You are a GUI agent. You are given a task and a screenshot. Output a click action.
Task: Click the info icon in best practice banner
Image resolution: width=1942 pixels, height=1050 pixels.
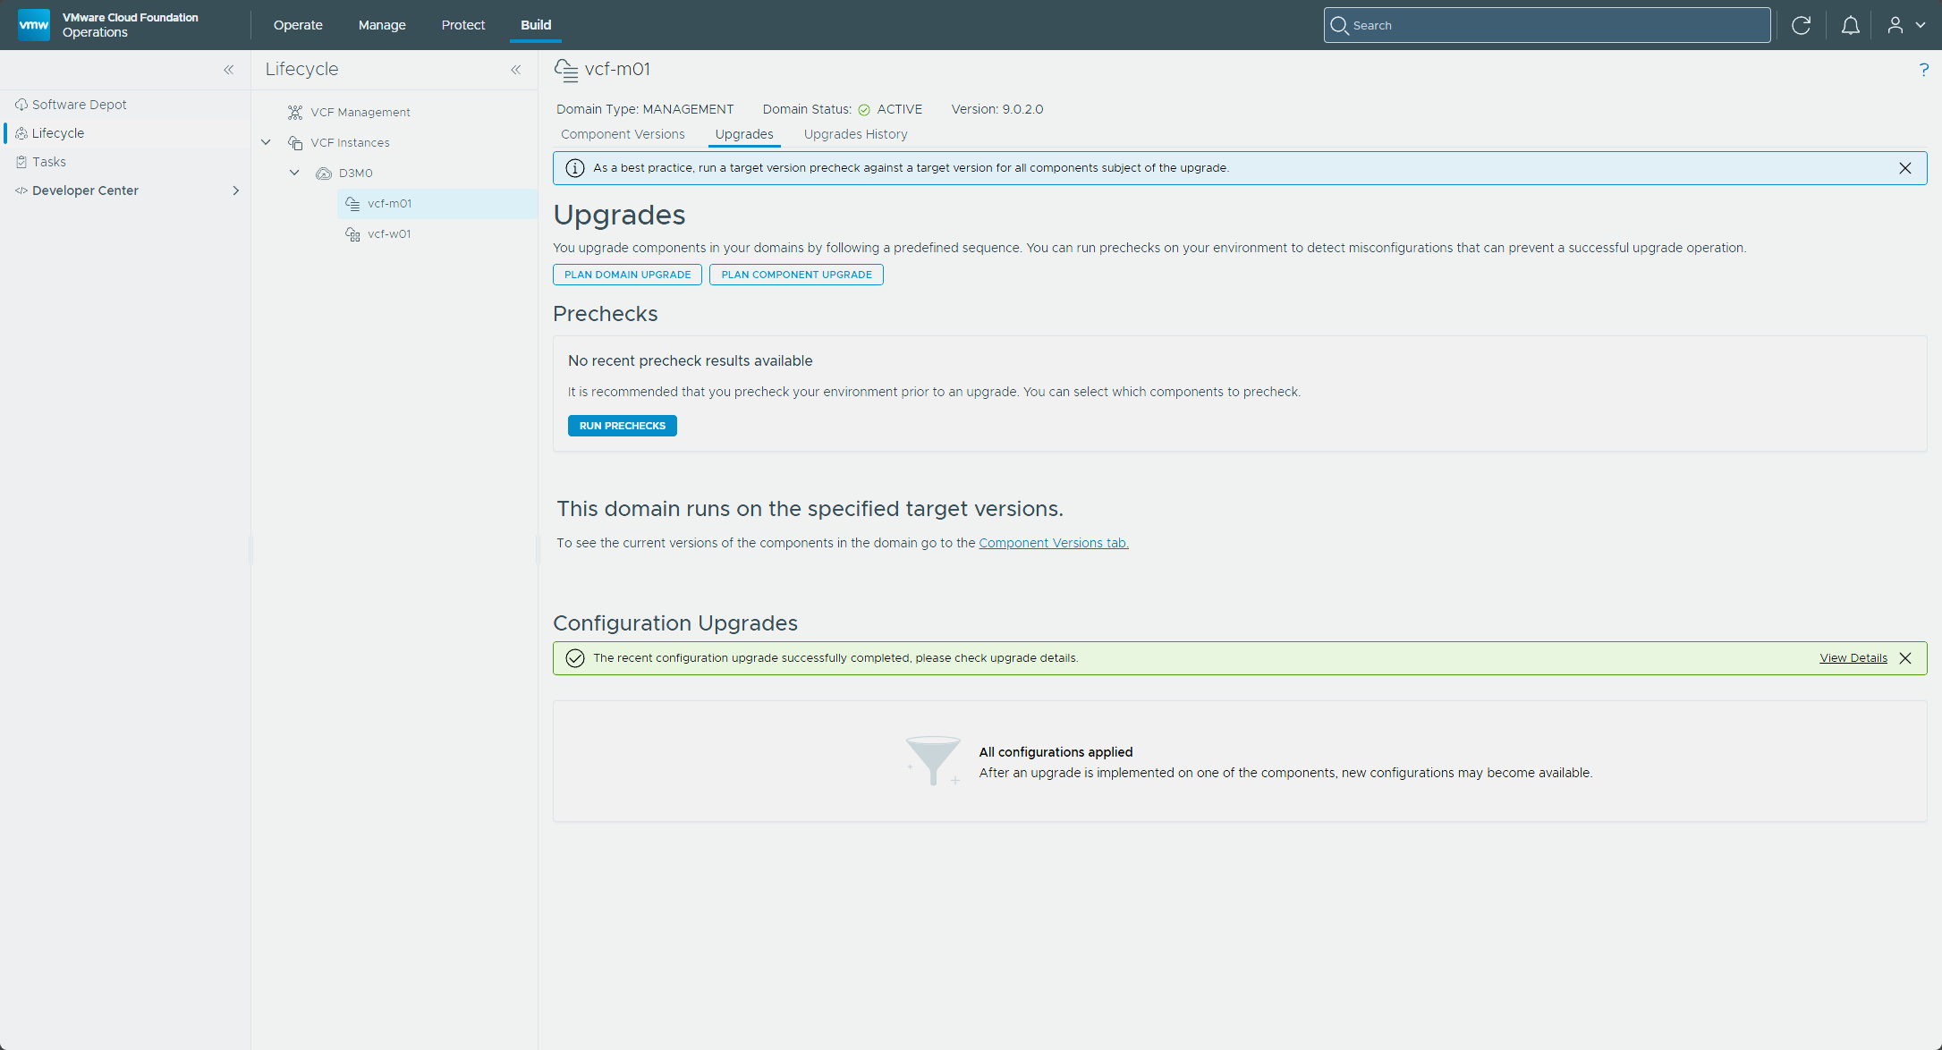pyautogui.click(x=575, y=168)
